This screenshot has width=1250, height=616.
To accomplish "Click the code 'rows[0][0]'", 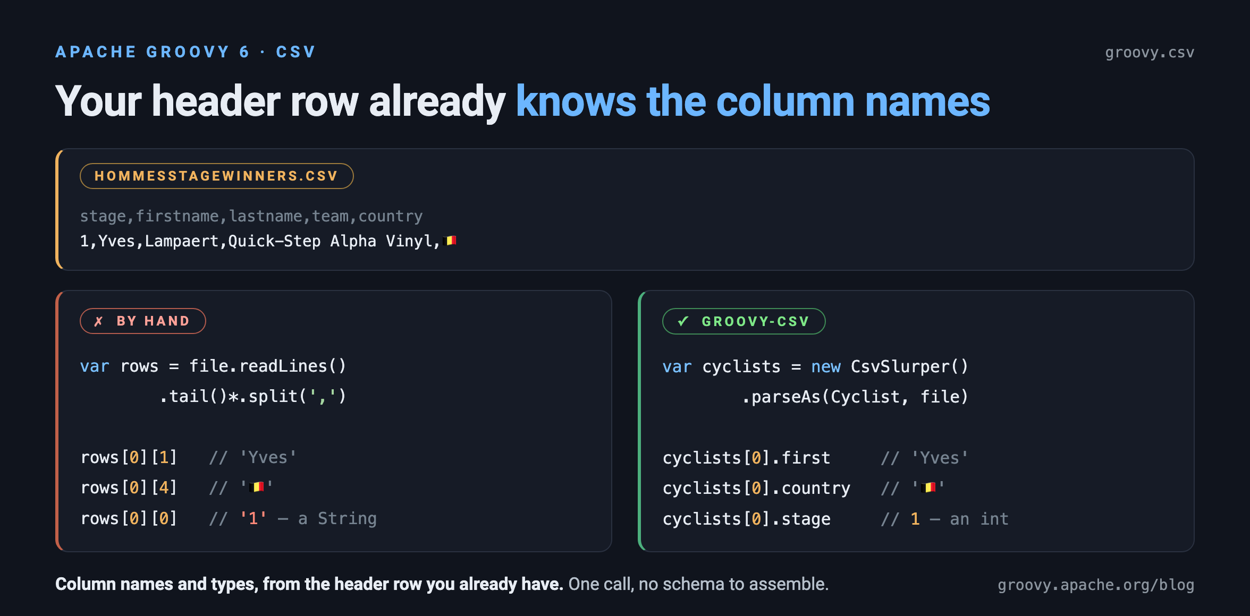I will (x=129, y=518).
